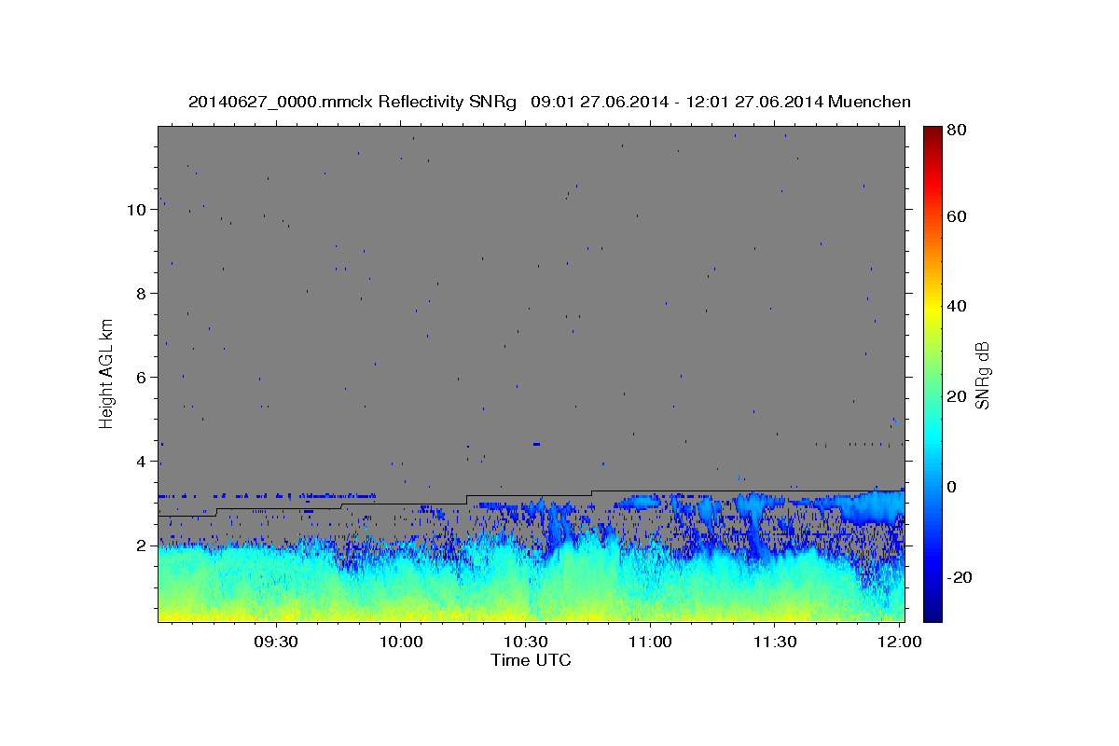Image resolution: width=1119 pixels, height=746 pixels.
Task: Click the colorbar value '60'
Action: tap(959, 216)
